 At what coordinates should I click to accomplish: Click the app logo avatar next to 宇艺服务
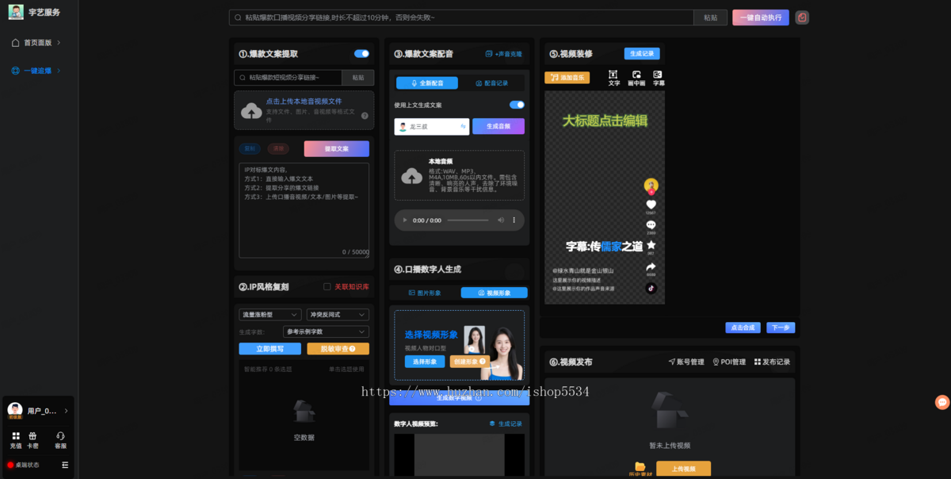tap(16, 12)
